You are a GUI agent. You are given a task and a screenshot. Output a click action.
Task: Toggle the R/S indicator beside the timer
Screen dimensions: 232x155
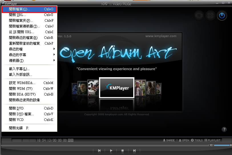pyautogui.click(x=70, y=140)
